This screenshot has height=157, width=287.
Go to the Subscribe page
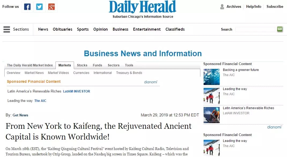[275, 7]
